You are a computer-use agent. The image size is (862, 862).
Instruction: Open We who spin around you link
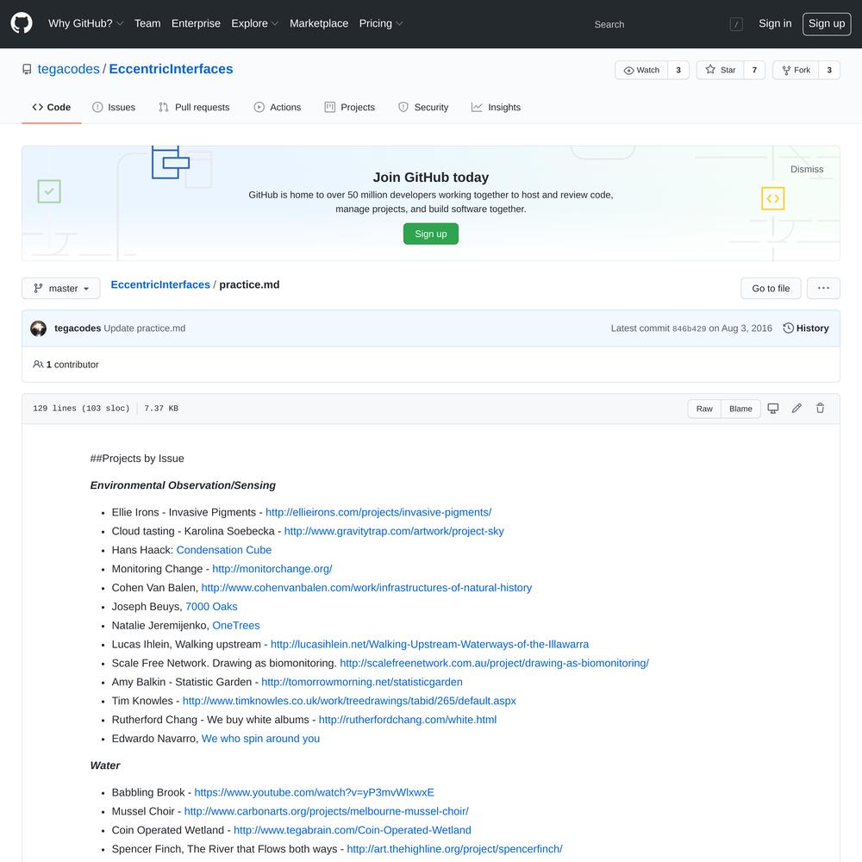point(260,739)
